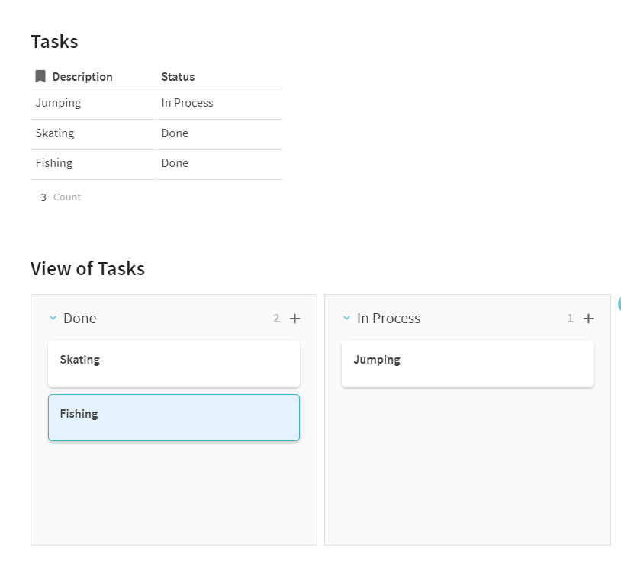Image resolution: width=621 pixels, height=567 pixels.
Task: Click the Done status of Skating row
Action: coord(175,133)
